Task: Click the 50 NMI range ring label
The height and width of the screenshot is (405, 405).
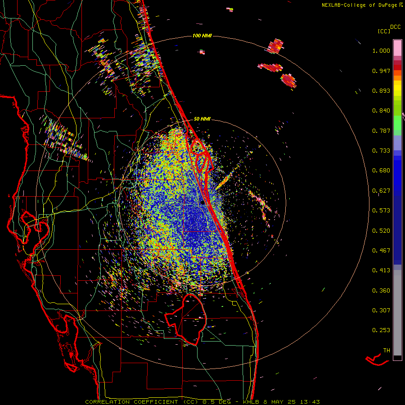Action: point(202,119)
